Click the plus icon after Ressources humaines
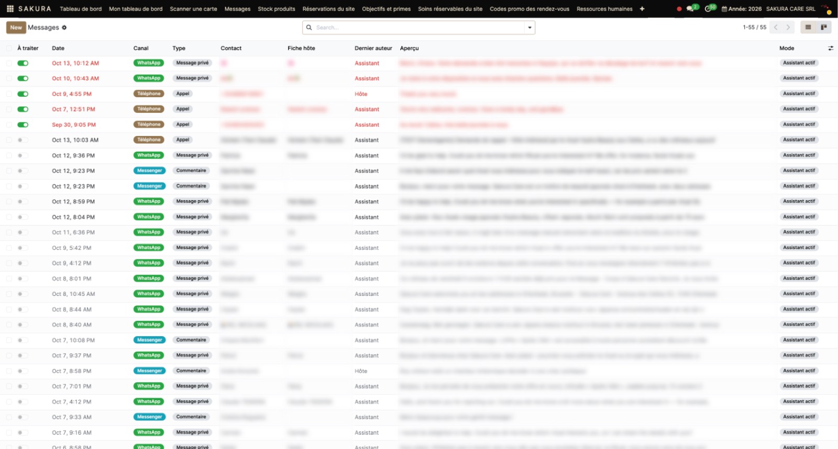 [642, 9]
